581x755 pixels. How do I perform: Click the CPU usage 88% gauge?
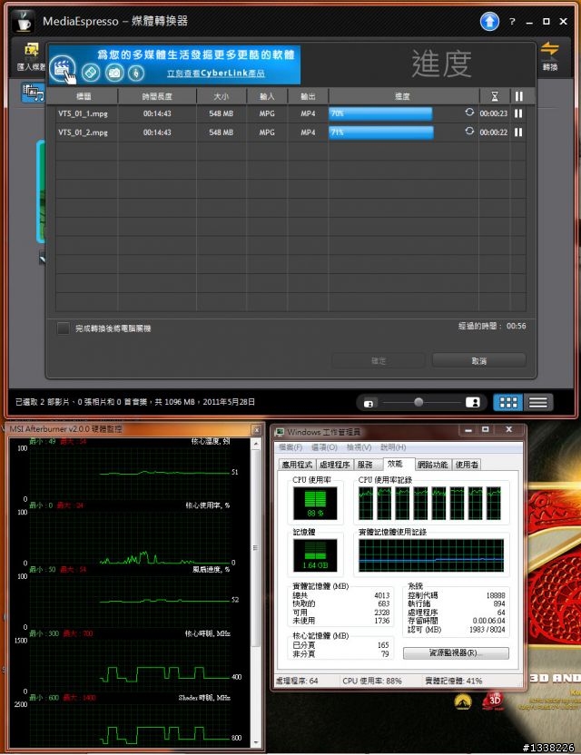point(315,503)
